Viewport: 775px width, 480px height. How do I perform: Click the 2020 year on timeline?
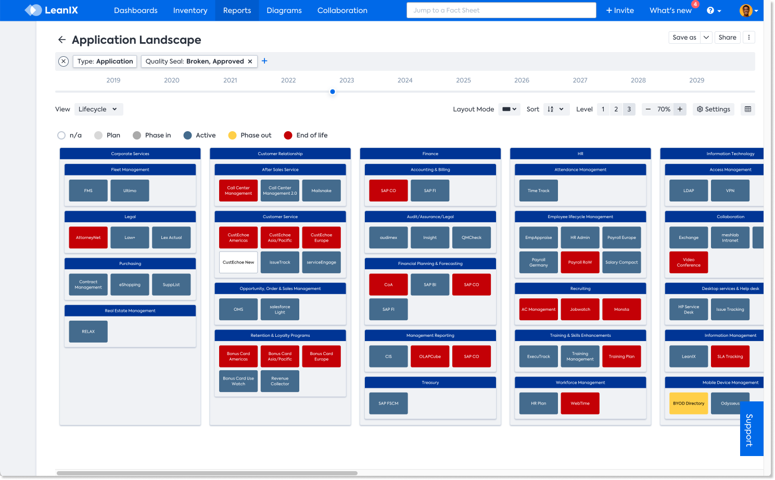[172, 80]
